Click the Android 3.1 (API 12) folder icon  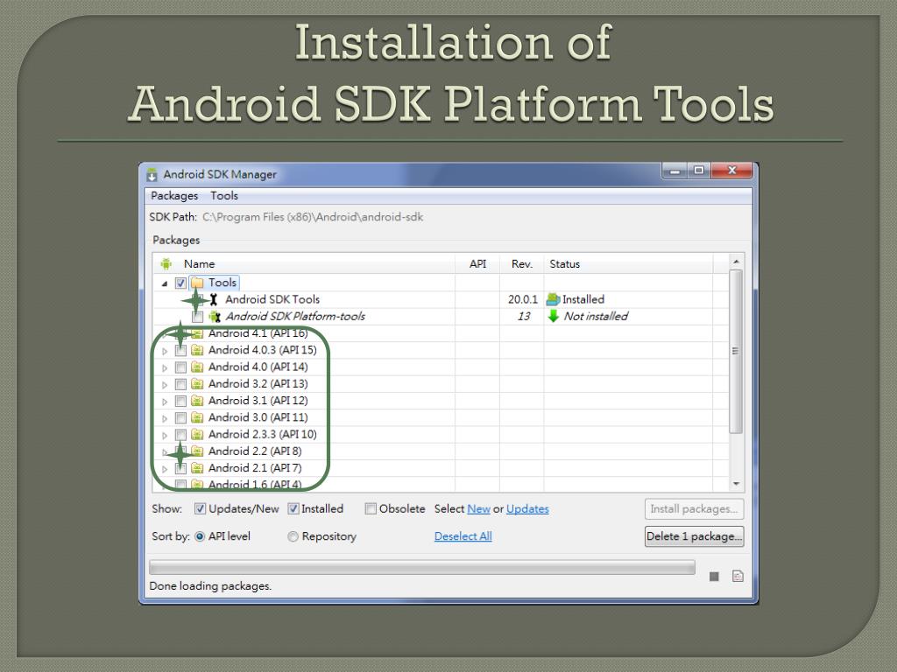(197, 401)
